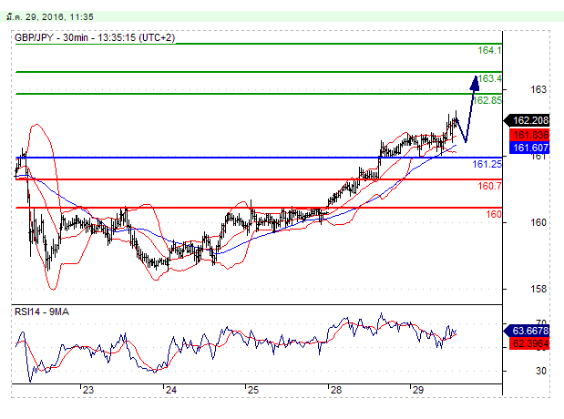Select the blue price tag 161.607
This screenshot has height=419, width=564.
tap(529, 148)
